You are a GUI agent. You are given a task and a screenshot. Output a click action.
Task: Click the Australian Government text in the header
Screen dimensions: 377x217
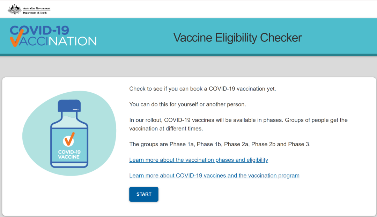(x=37, y=8)
